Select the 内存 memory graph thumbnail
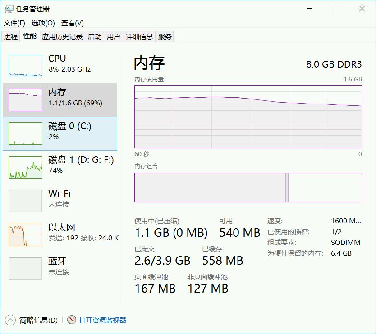The height and width of the screenshot is (334, 376). [x=25, y=100]
